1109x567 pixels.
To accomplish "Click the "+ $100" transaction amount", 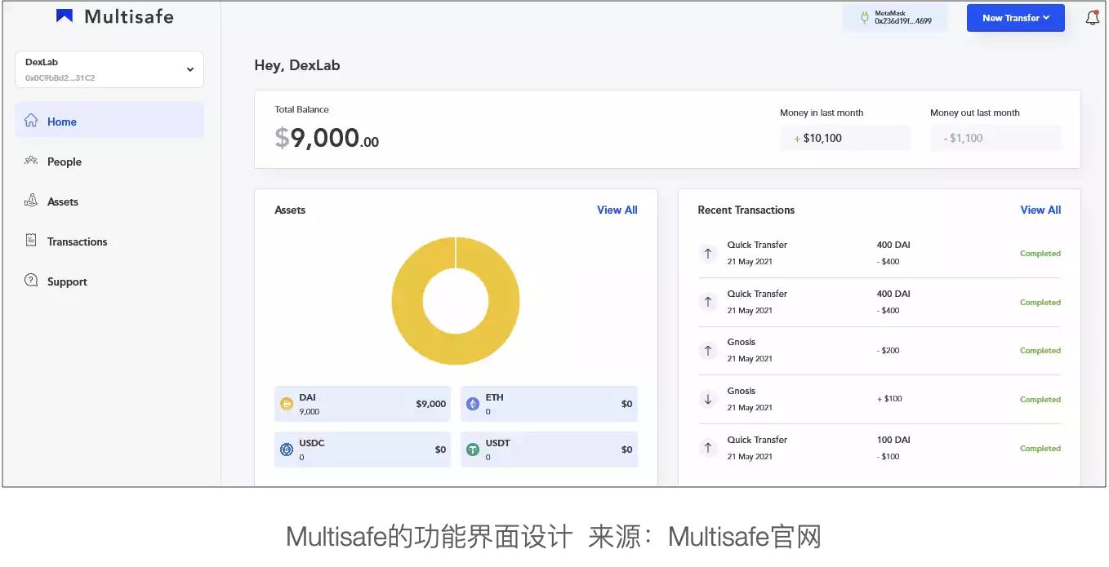I will tap(889, 399).
